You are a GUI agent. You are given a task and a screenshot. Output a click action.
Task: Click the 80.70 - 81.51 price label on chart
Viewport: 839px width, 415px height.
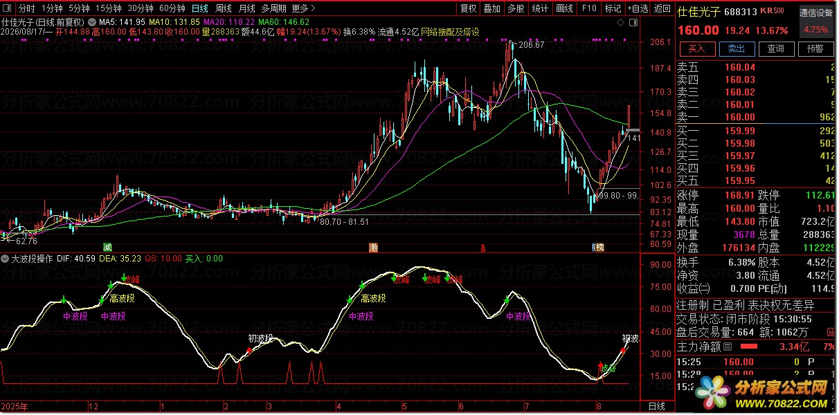click(344, 221)
